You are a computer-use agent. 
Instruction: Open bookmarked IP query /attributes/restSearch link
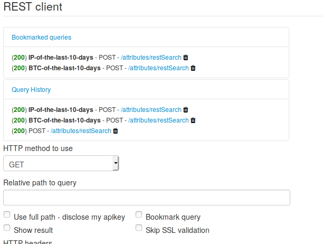pos(151,58)
